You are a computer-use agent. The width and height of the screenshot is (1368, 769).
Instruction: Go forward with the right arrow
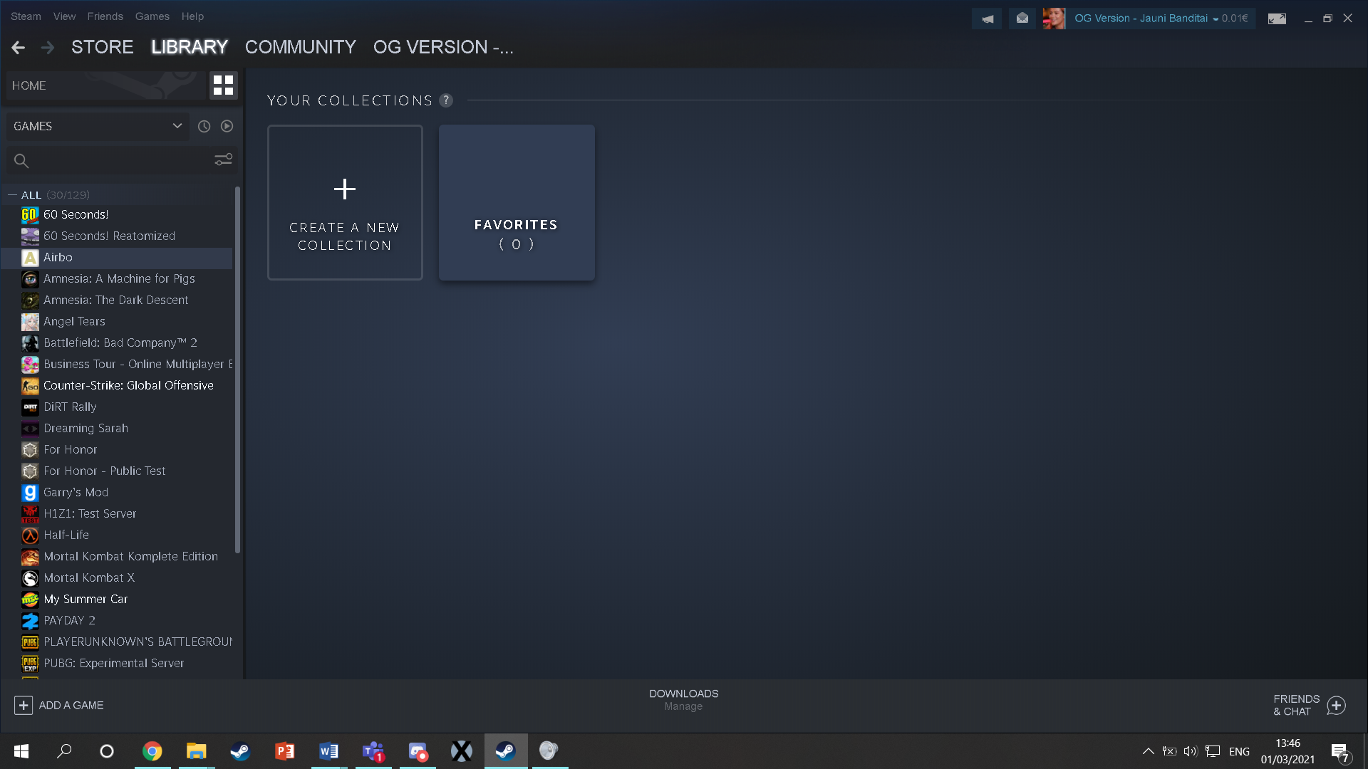(x=48, y=48)
